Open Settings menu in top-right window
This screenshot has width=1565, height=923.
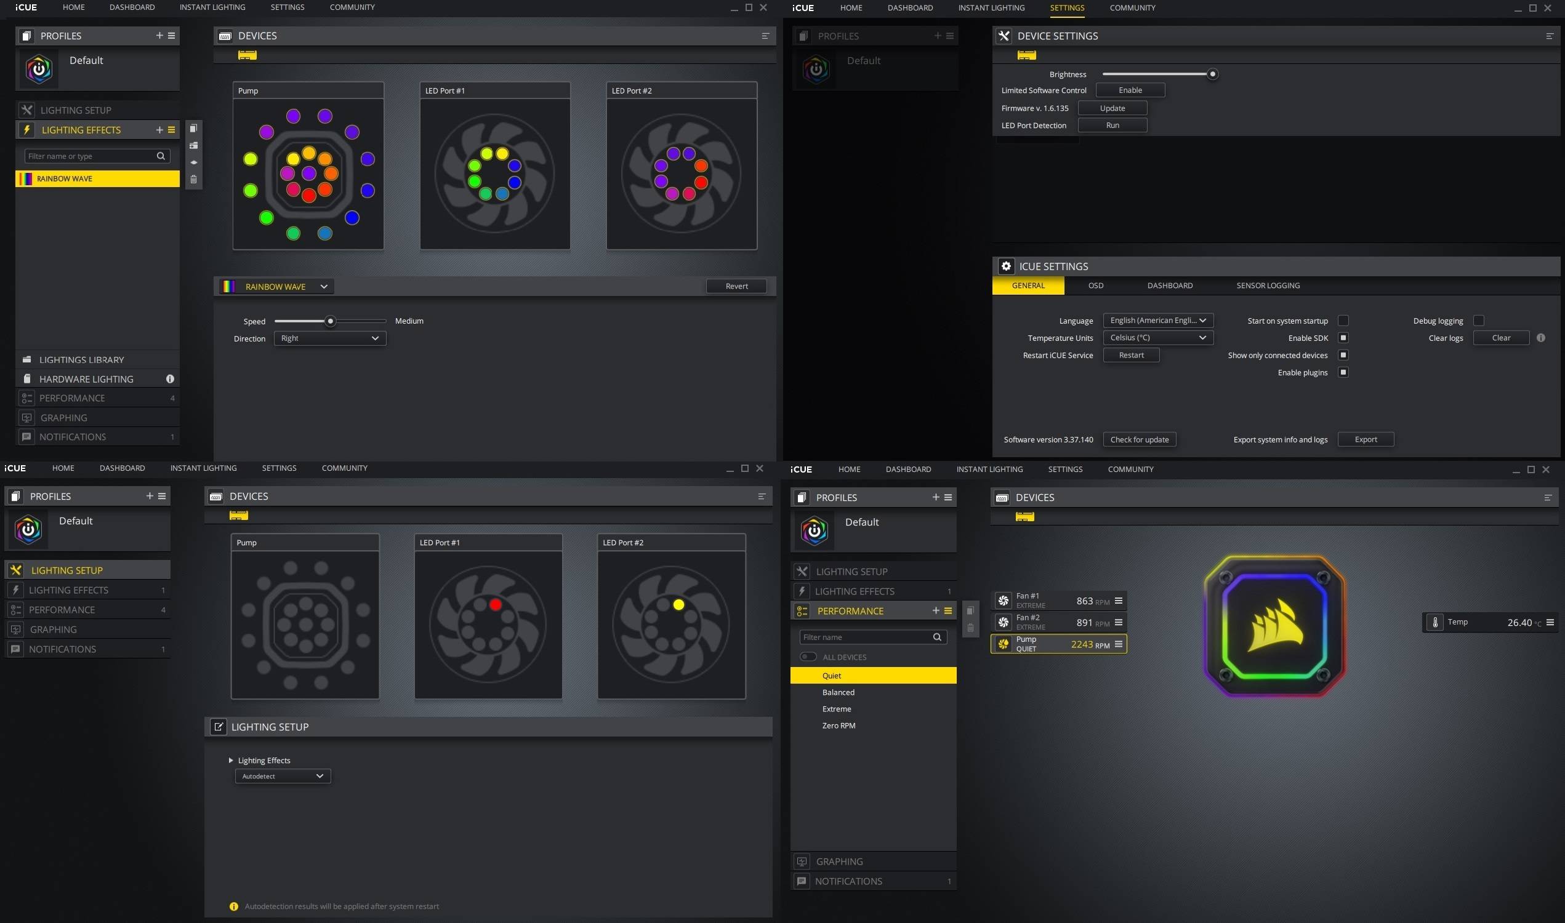[x=1066, y=8]
